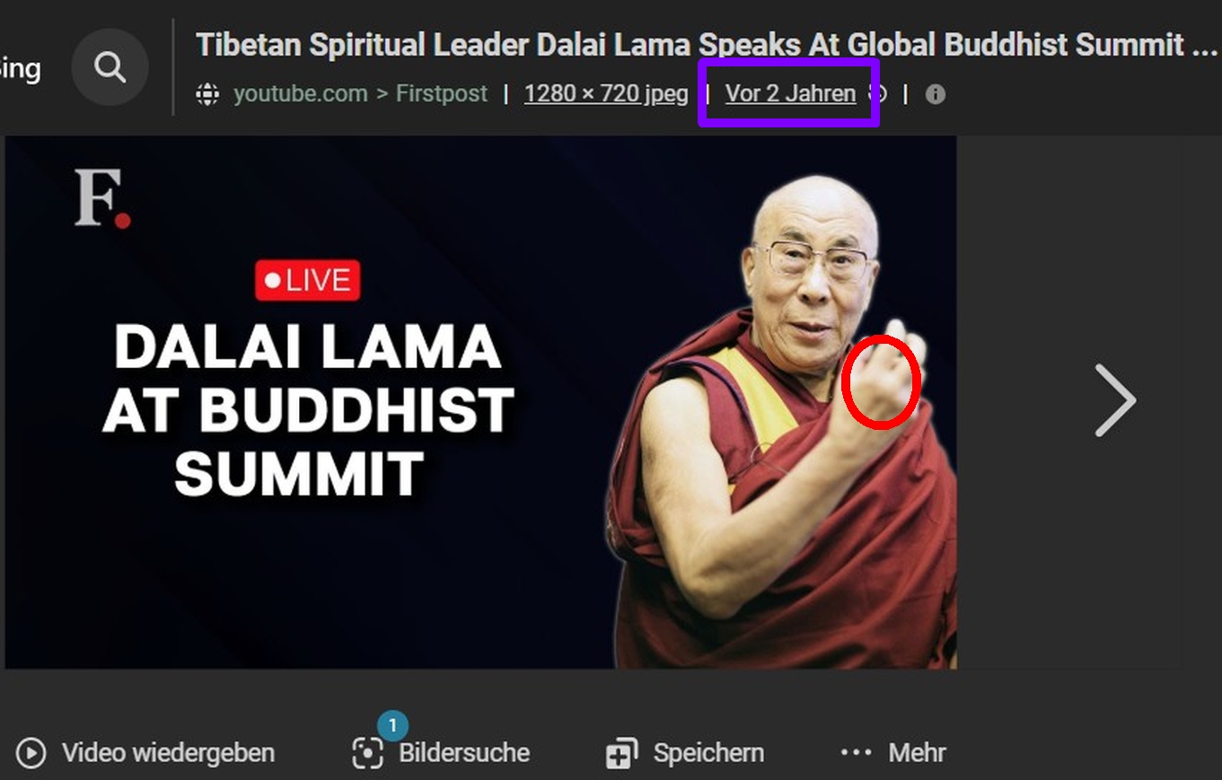The image size is (1222, 780).
Task: Open the Tibetan Spiritual Leader title link
Action: [x=707, y=45]
